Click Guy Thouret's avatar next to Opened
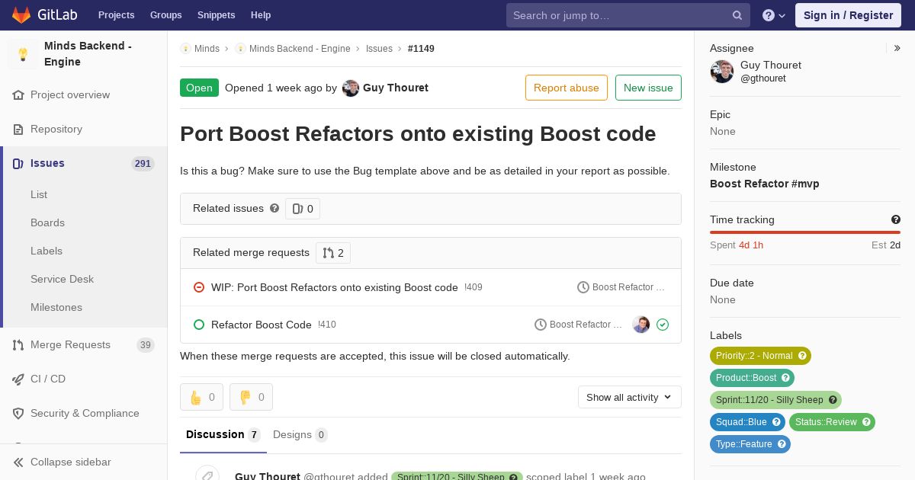The width and height of the screenshot is (915, 480). pos(351,88)
